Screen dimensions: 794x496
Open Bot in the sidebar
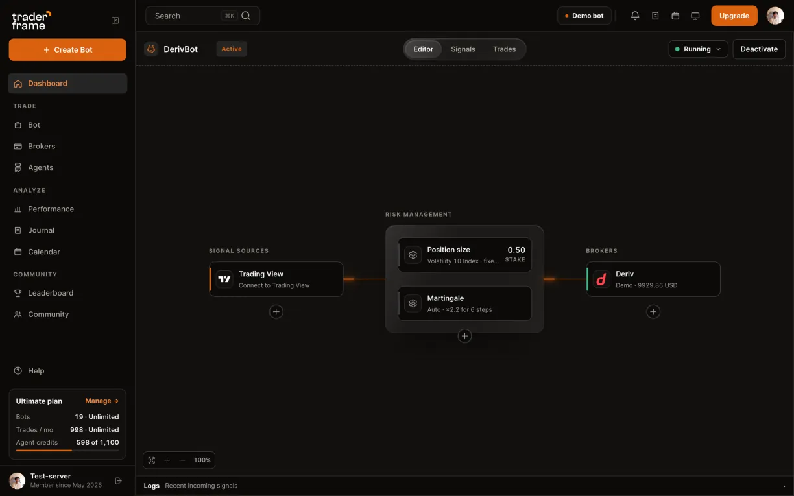pyautogui.click(x=67, y=124)
